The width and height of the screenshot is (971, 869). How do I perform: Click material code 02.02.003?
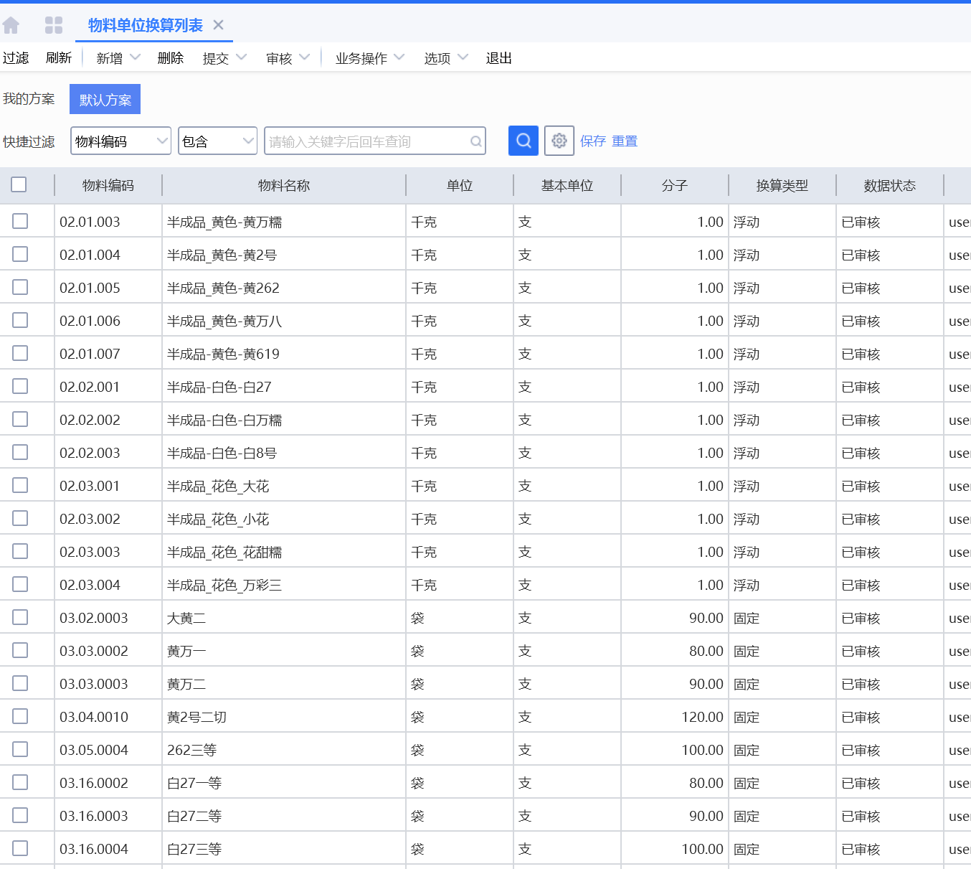point(90,453)
